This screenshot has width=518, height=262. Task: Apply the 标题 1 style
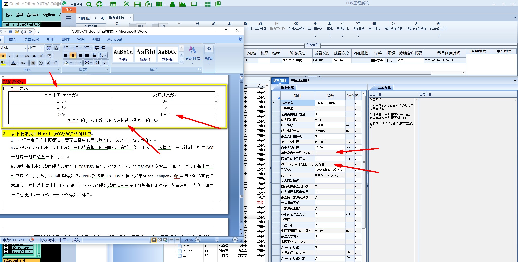coord(145,55)
